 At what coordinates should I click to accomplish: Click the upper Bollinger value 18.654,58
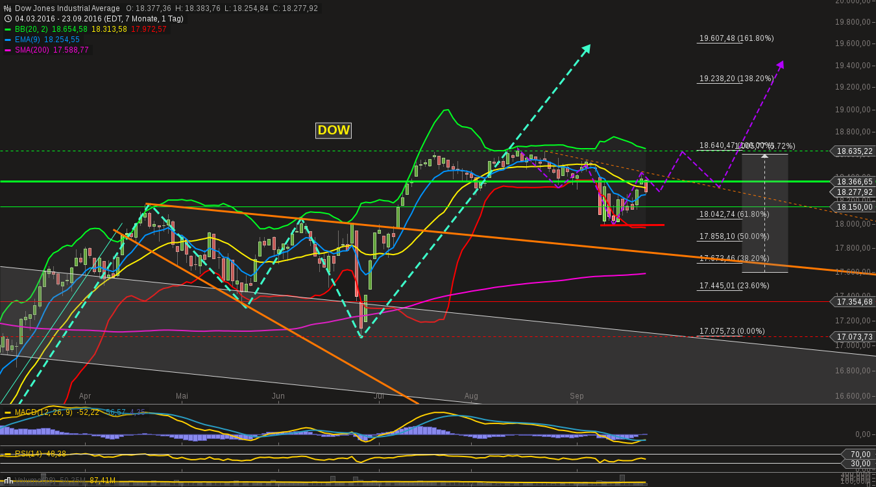(x=69, y=29)
